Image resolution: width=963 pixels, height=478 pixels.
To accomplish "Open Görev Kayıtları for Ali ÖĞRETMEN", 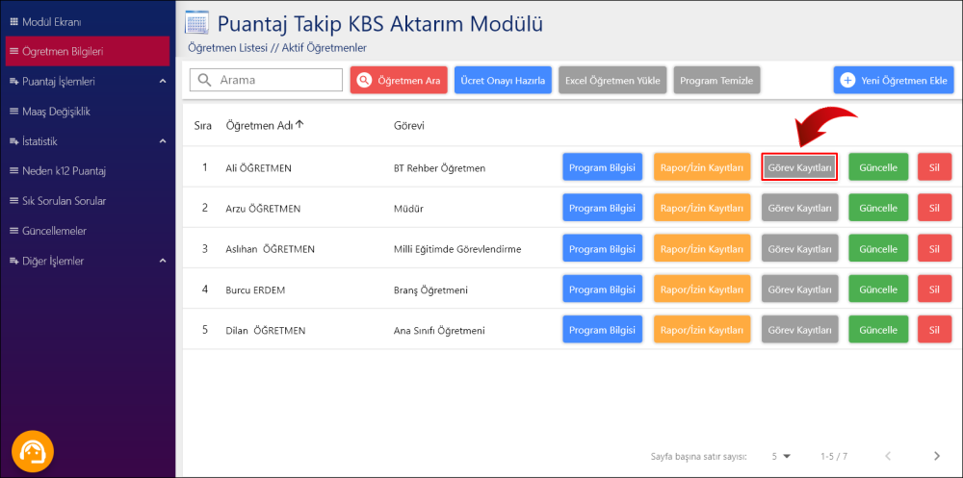I will tap(799, 167).
